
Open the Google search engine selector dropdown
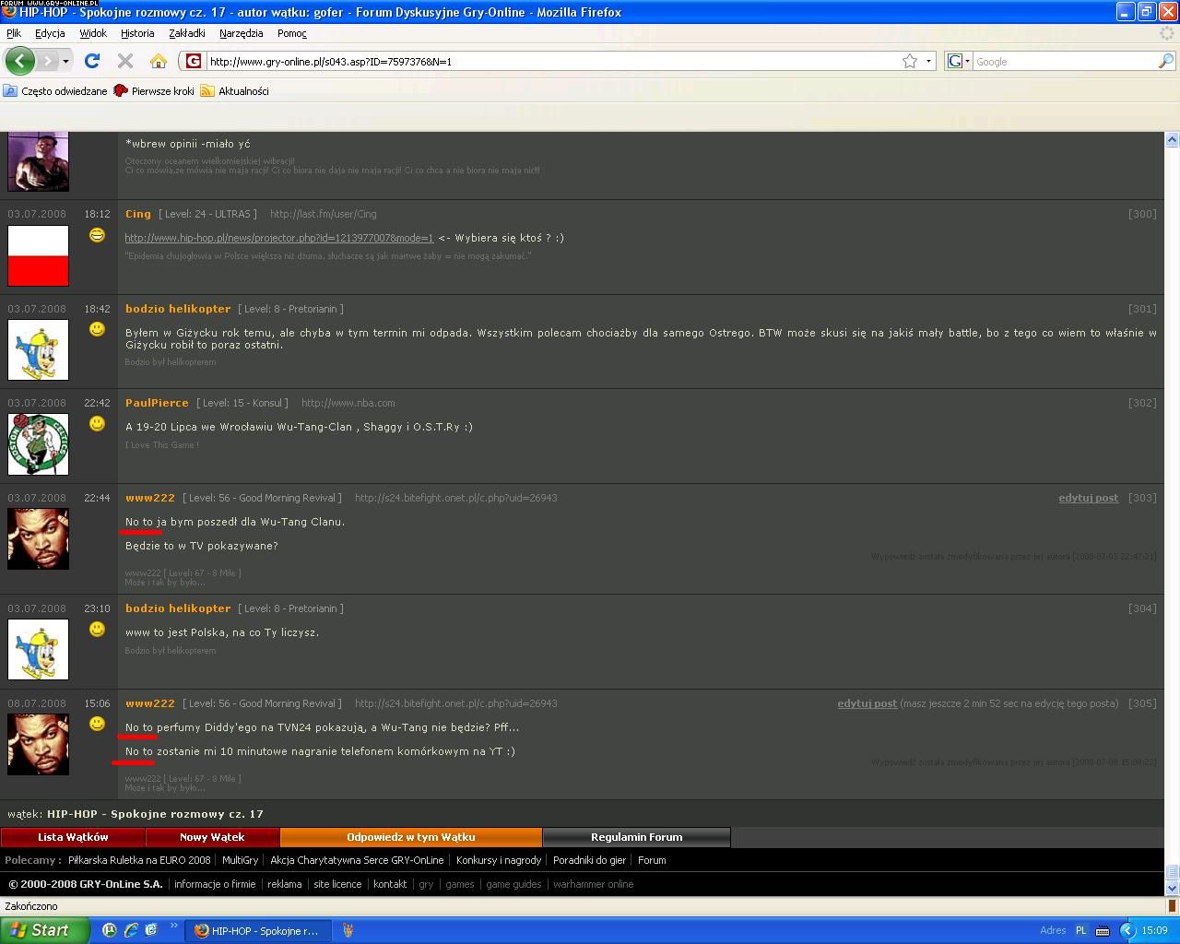pyautogui.click(x=958, y=62)
